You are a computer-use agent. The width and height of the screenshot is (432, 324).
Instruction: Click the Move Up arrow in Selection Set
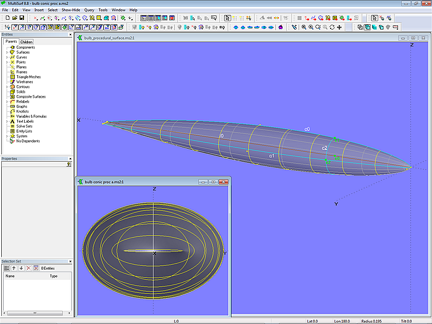click(14, 268)
